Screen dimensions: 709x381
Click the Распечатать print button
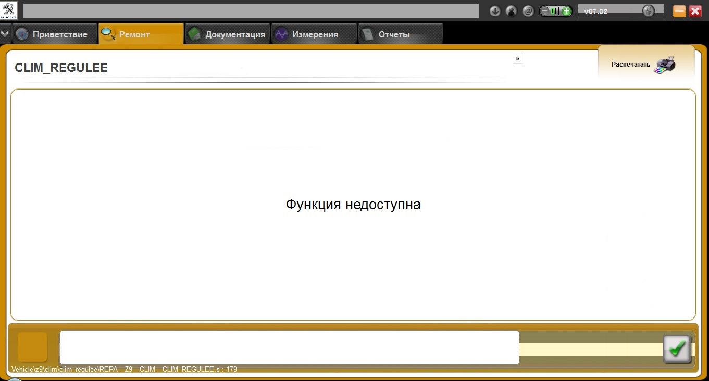tap(646, 63)
